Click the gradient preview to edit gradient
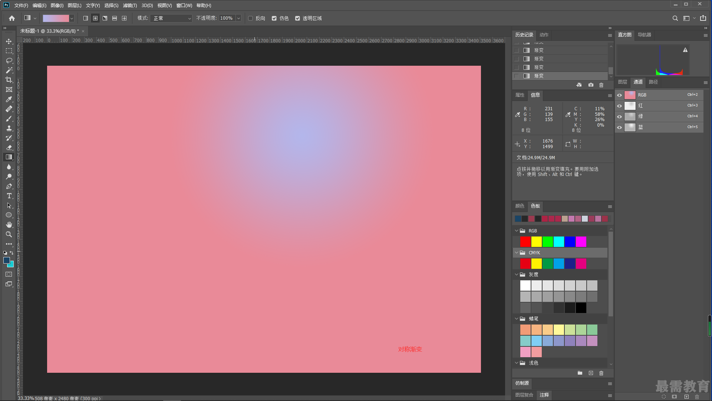The width and height of the screenshot is (712, 401). 56,18
